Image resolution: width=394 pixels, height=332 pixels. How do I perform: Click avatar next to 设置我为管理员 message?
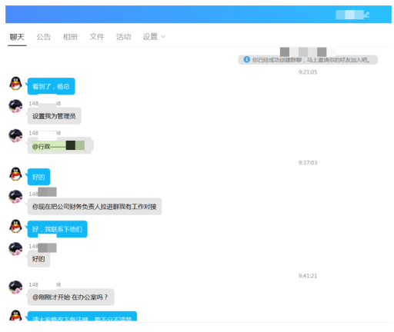15,106
